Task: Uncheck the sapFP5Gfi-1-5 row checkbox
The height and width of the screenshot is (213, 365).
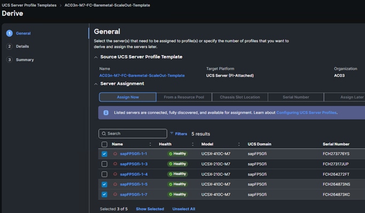Action: click(x=104, y=184)
